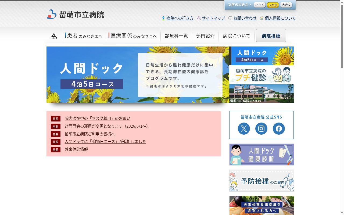
Task: Set text size to 小さく
Action: coord(260,5)
